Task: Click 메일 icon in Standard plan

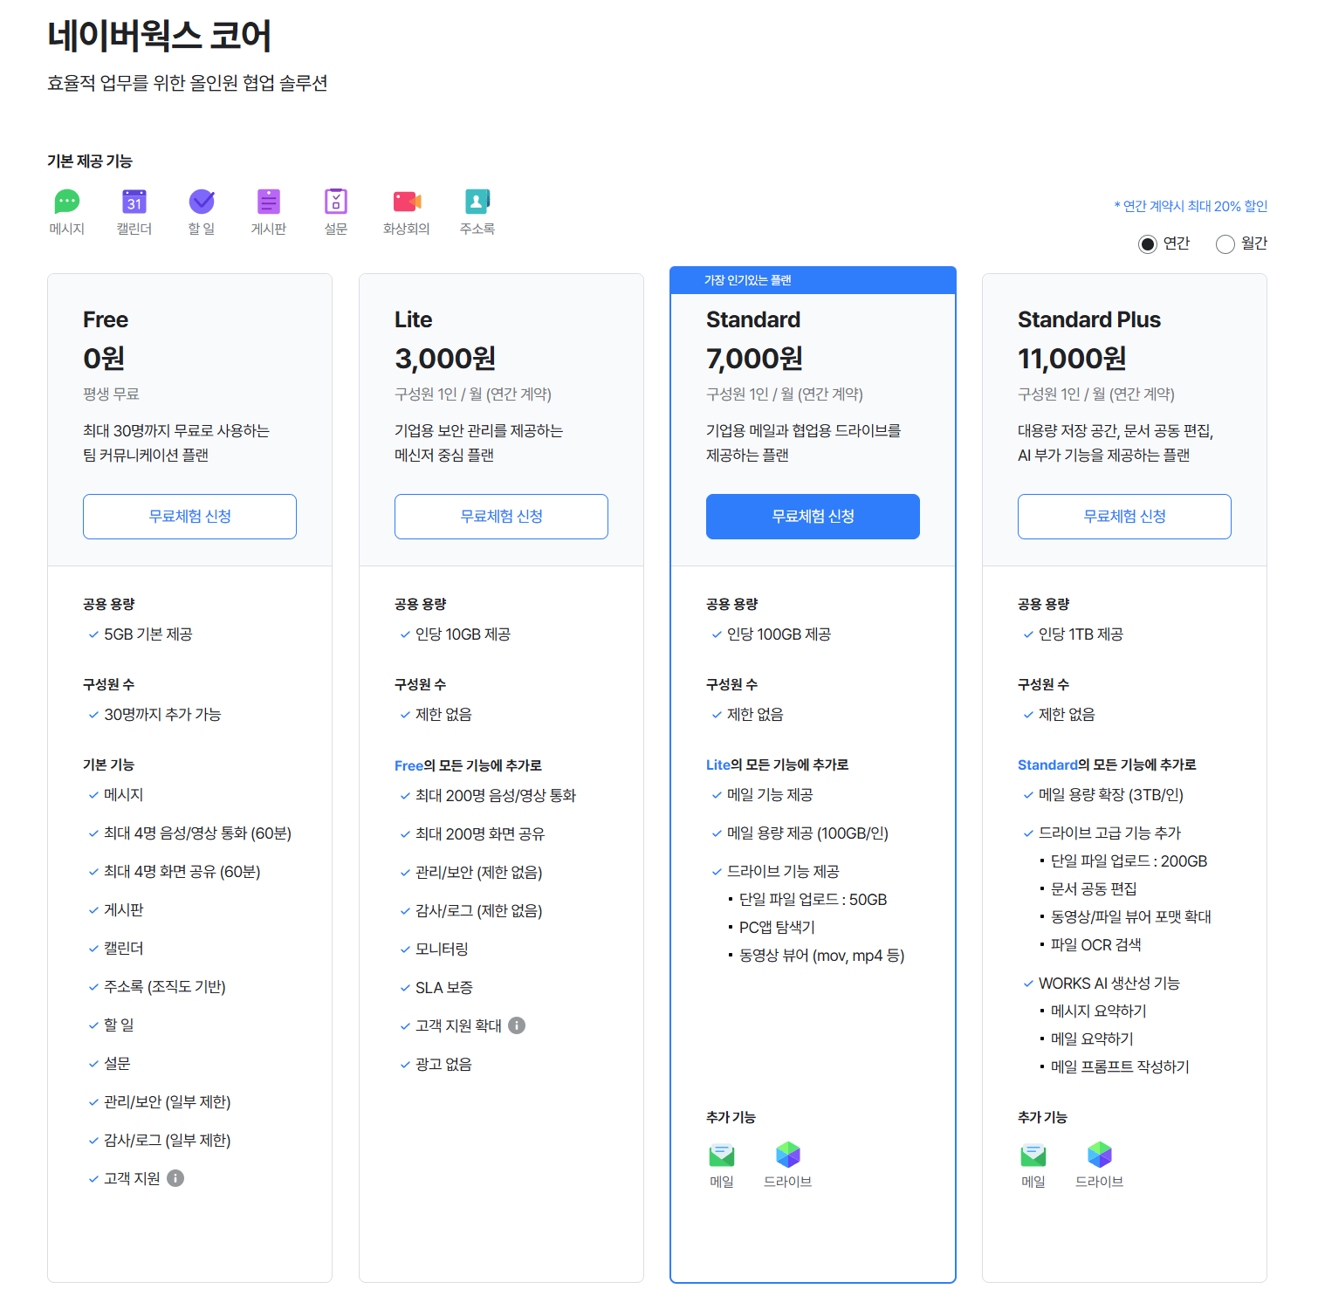Action: click(x=722, y=1155)
